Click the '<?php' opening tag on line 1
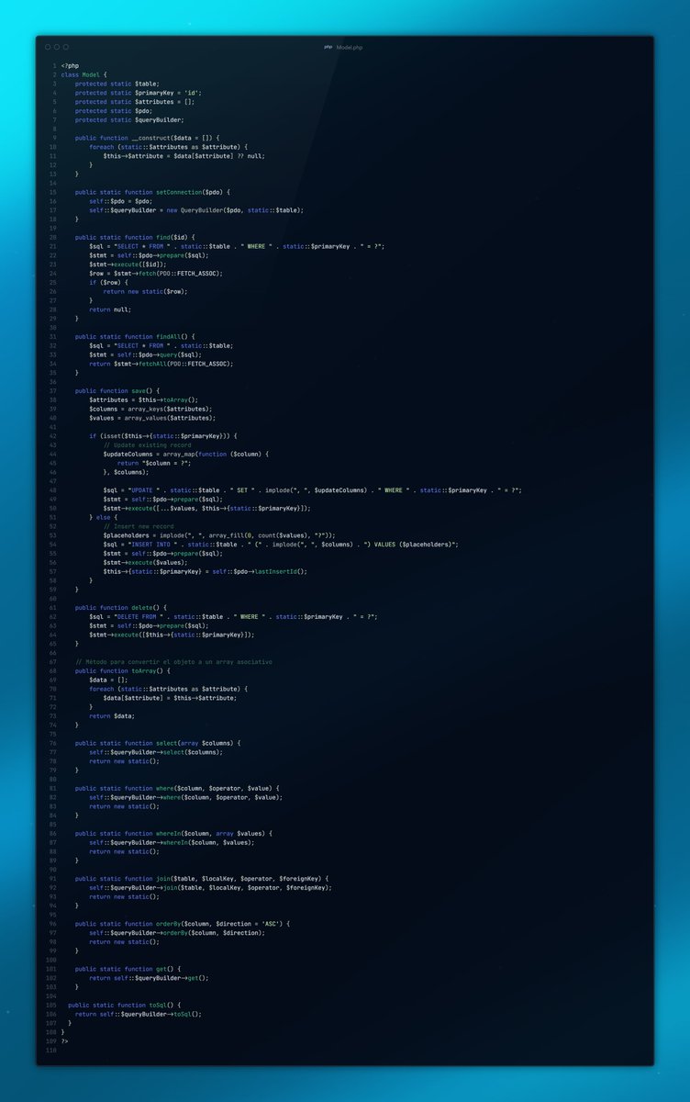Image resolution: width=690 pixels, height=1102 pixels. click(x=70, y=65)
